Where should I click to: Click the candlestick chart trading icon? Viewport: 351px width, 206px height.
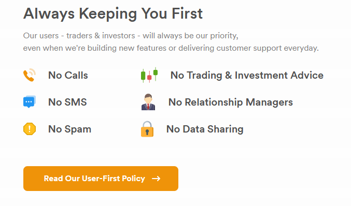(149, 75)
